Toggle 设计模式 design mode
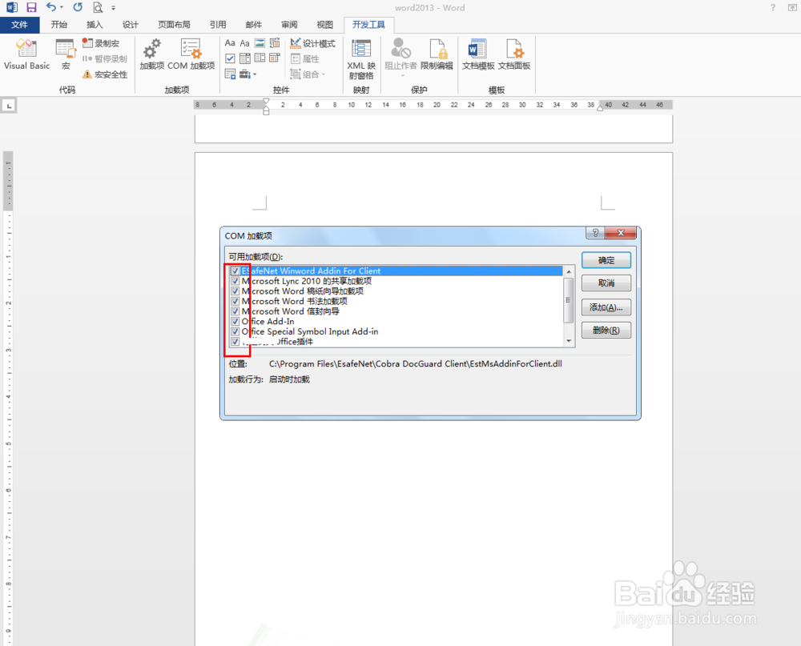The width and height of the screenshot is (801, 646). pos(312,43)
